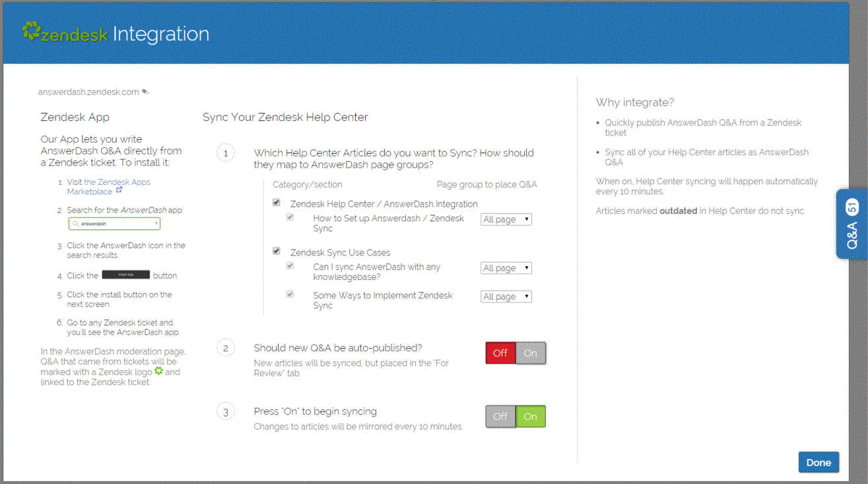This screenshot has width=868, height=484.
Task: Open page group dropdown for Can I sync AnswerDash
Action: [x=506, y=268]
